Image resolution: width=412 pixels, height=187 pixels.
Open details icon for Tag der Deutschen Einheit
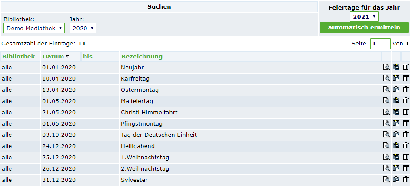pyautogui.click(x=386, y=135)
